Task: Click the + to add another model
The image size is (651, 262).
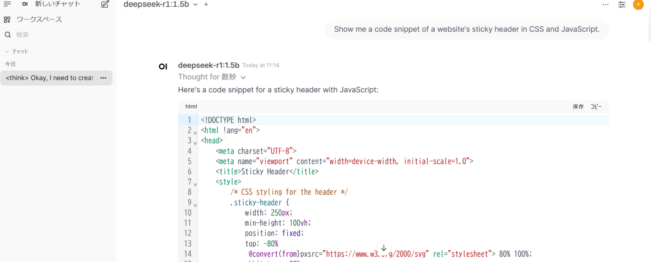Action: click(x=206, y=4)
